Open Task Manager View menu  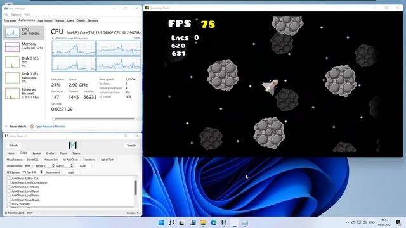click(27, 15)
